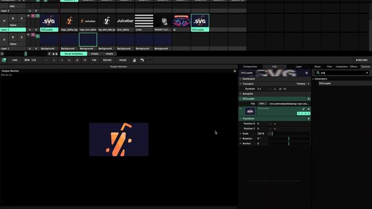Click the Transform section preset icon
The height and width of the screenshot is (209, 372).
tap(309, 118)
